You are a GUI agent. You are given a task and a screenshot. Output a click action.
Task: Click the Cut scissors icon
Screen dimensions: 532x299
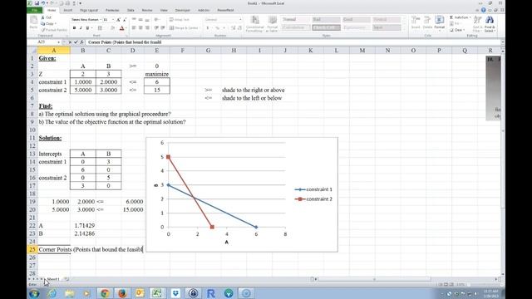[43, 17]
